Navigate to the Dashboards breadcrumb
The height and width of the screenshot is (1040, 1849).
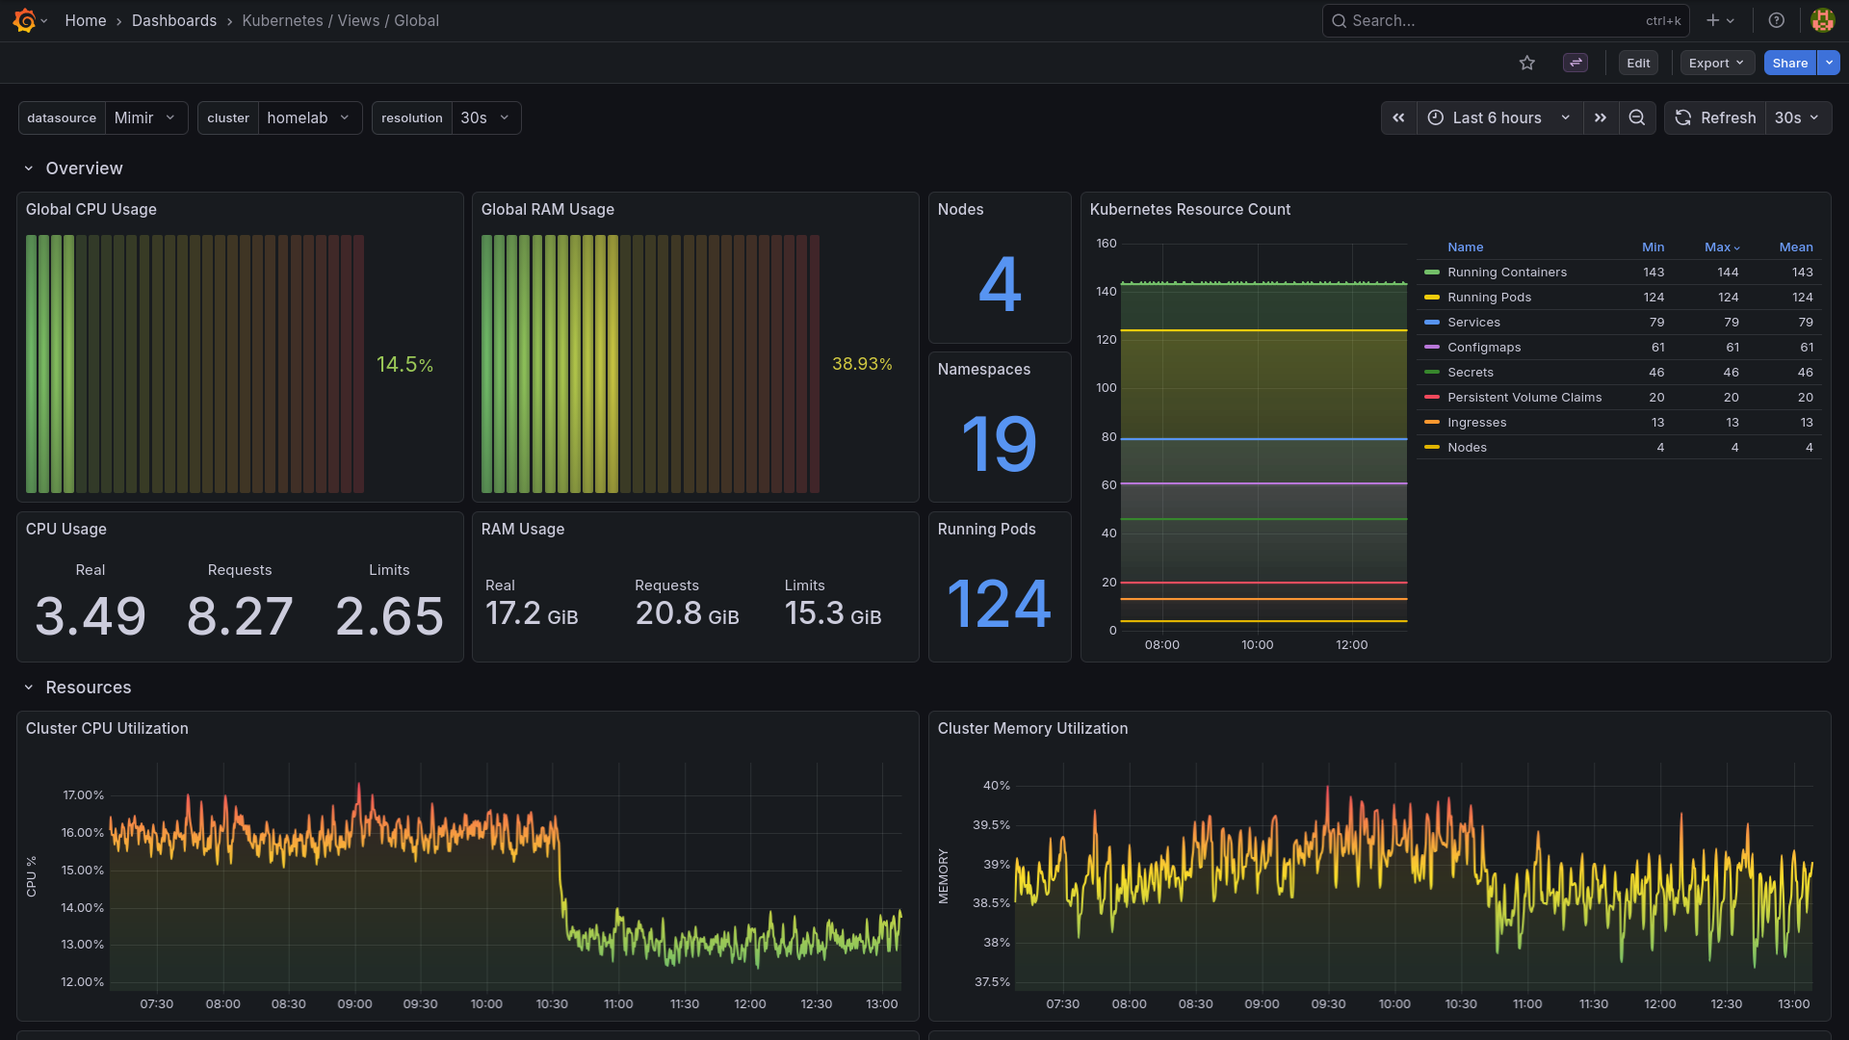[x=174, y=20]
